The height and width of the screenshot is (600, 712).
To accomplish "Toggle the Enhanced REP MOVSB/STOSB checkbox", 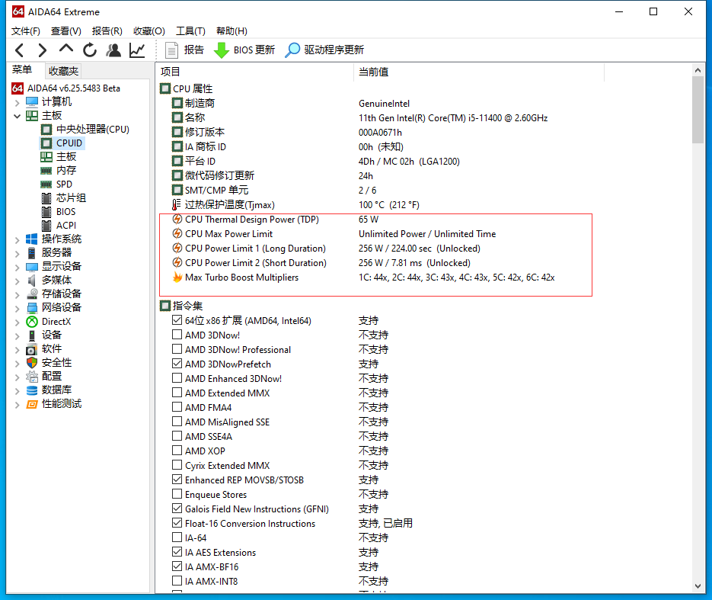I will (177, 479).
